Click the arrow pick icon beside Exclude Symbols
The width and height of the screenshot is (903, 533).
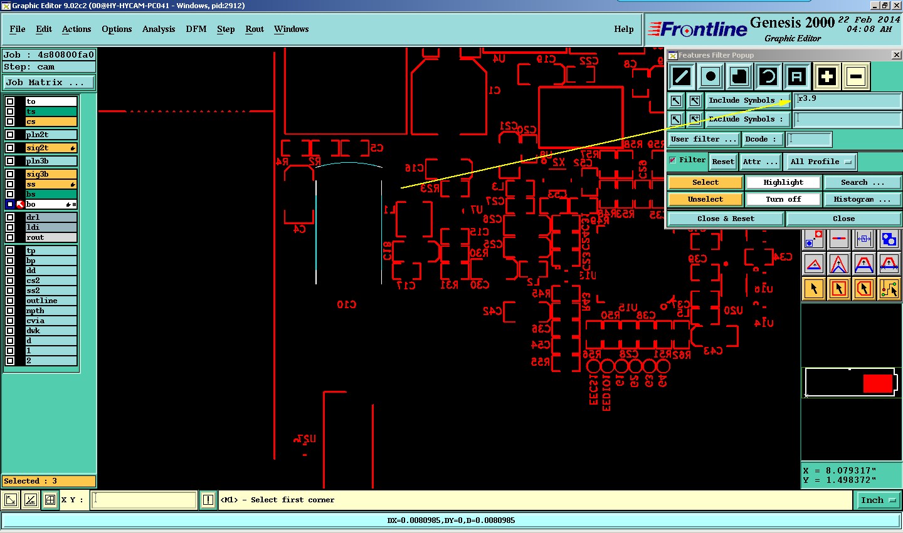click(675, 119)
